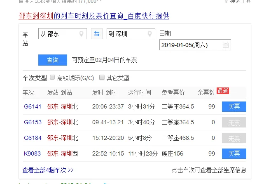278x184 pixels.
Task: Tick the 其它类型 checkbox
Action: tap(102, 77)
